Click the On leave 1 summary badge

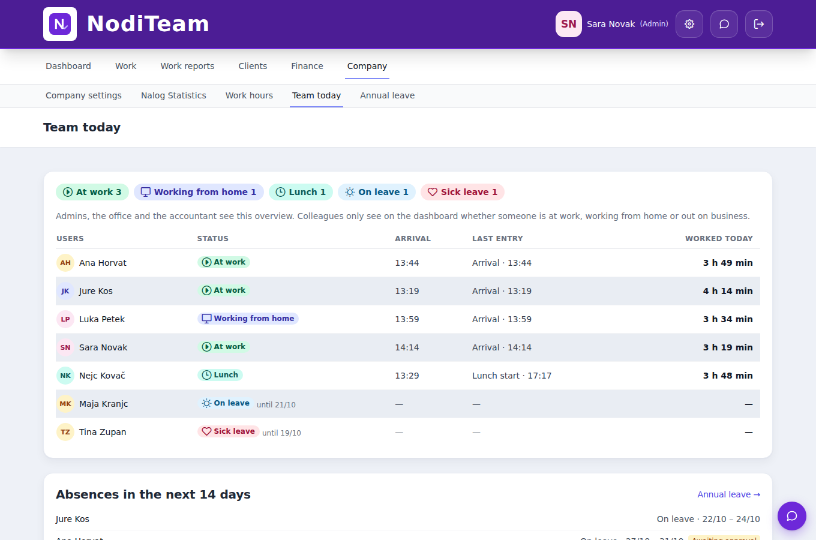click(x=377, y=192)
